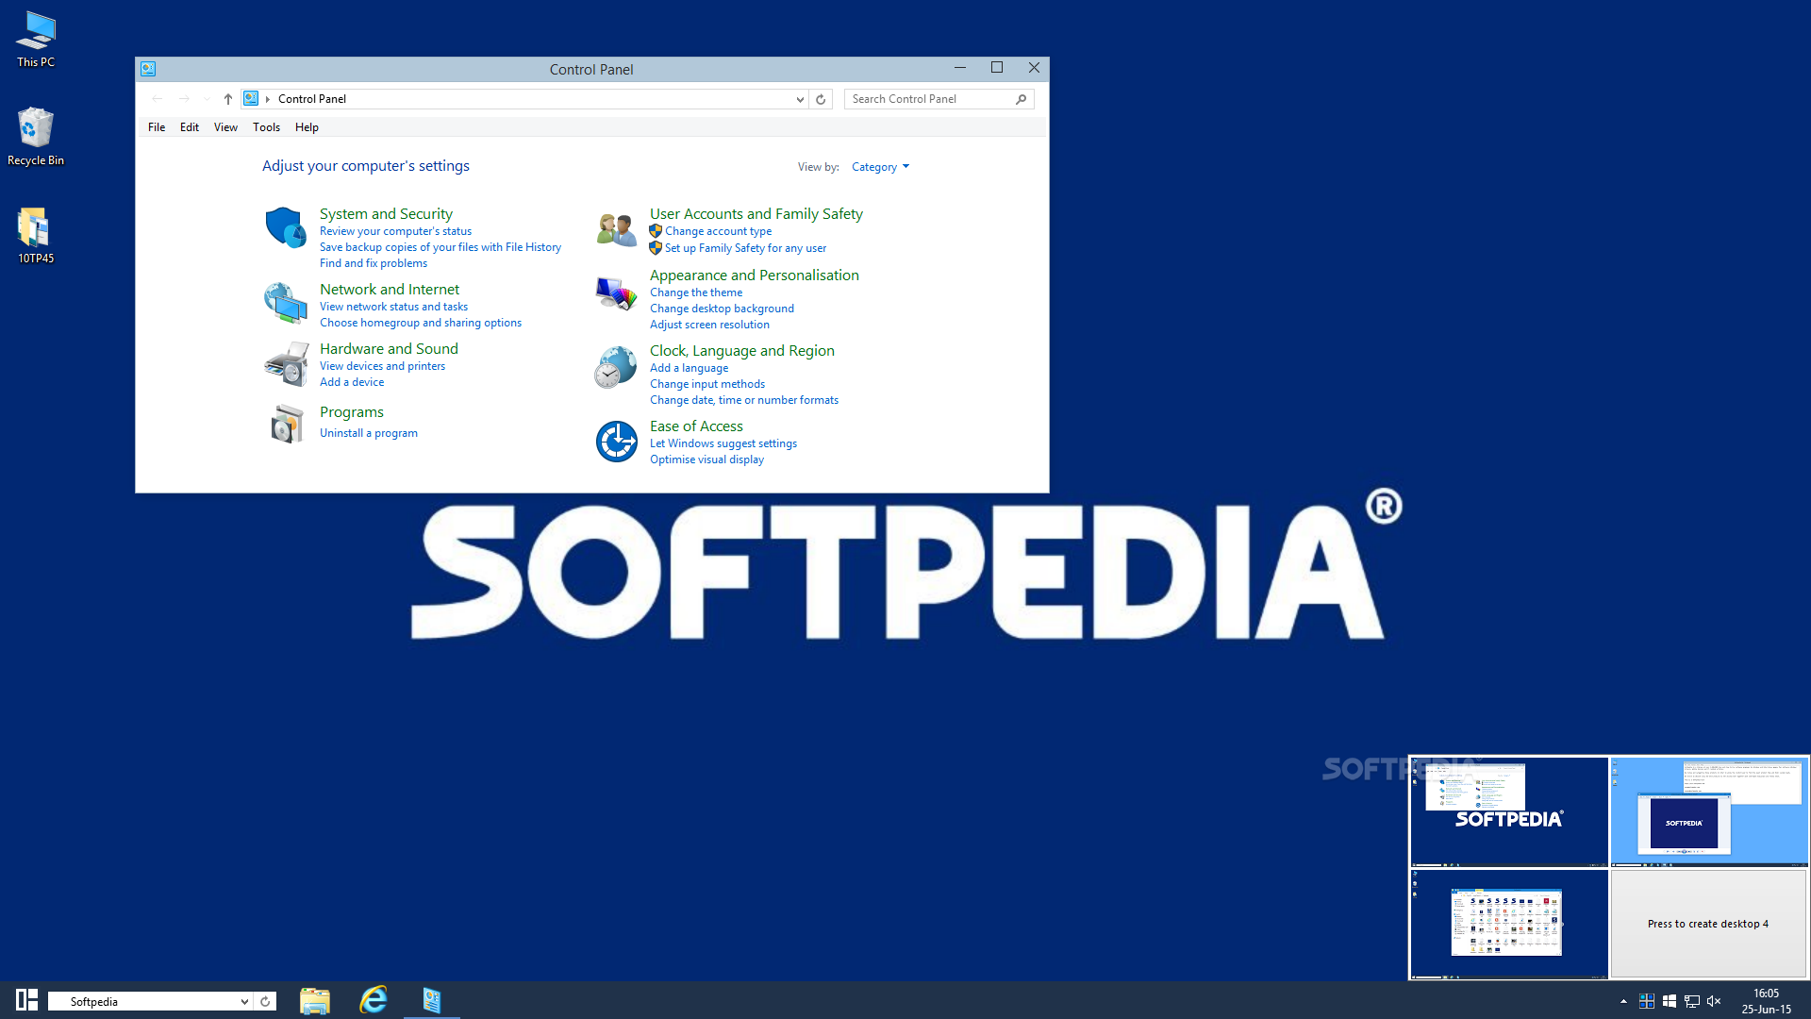1811x1019 pixels.
Task: Open the network tray icon
Action: pyautogui.click(x=1691, y=1001)
